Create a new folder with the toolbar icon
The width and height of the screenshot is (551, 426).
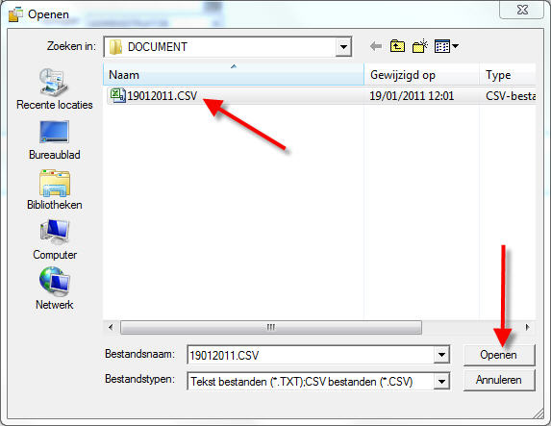pyautogui.click(x=419, y=46)
